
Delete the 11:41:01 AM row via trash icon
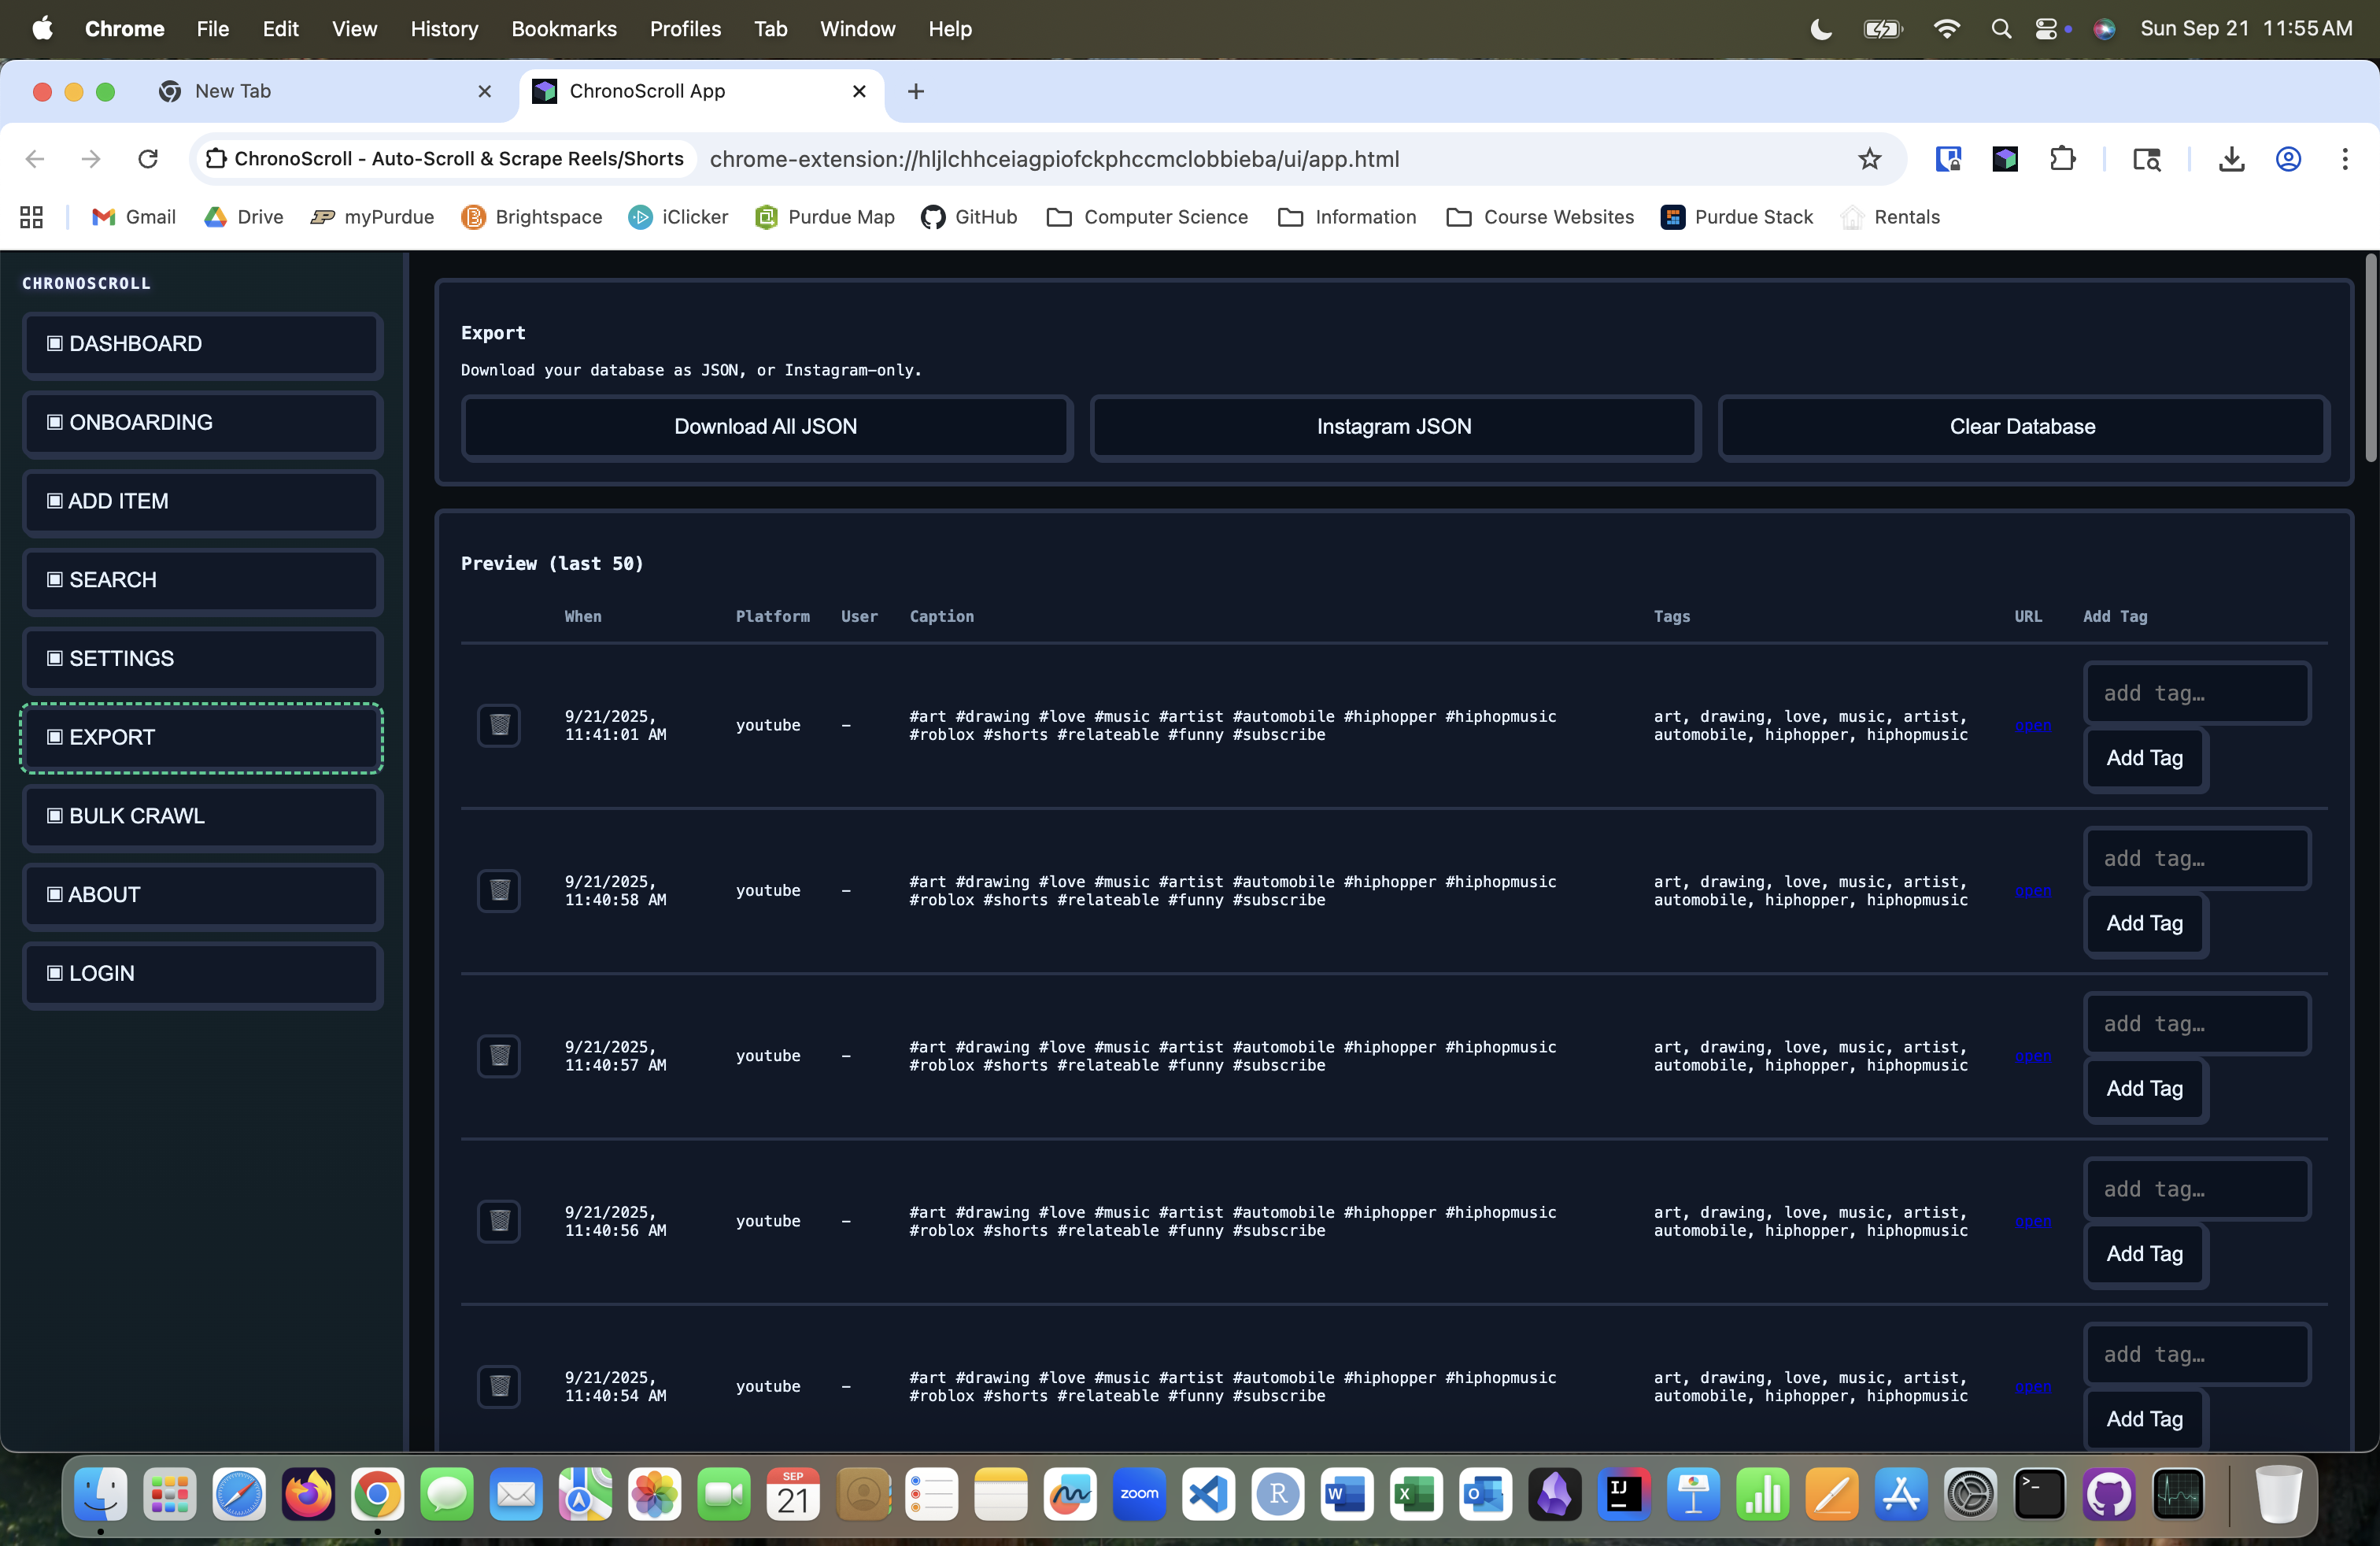[x=499, y=725]
